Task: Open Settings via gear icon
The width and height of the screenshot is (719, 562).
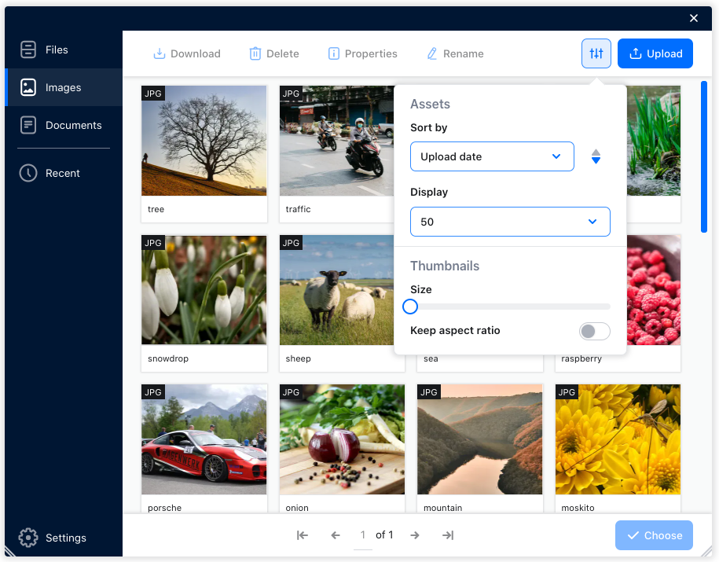Action: (28, 537)
